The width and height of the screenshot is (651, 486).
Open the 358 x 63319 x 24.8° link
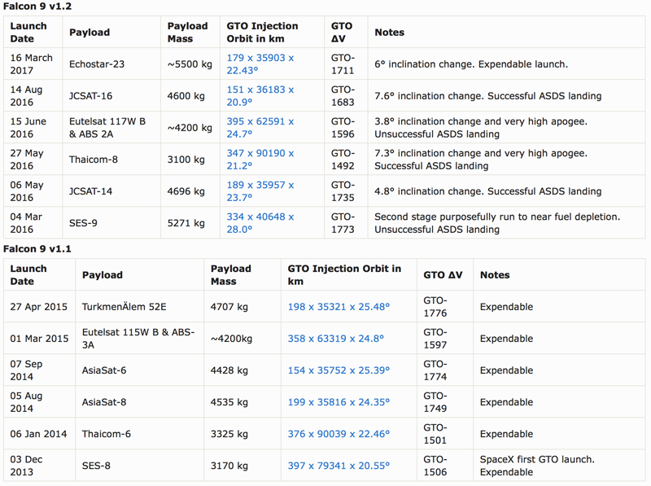coord(336,339)
